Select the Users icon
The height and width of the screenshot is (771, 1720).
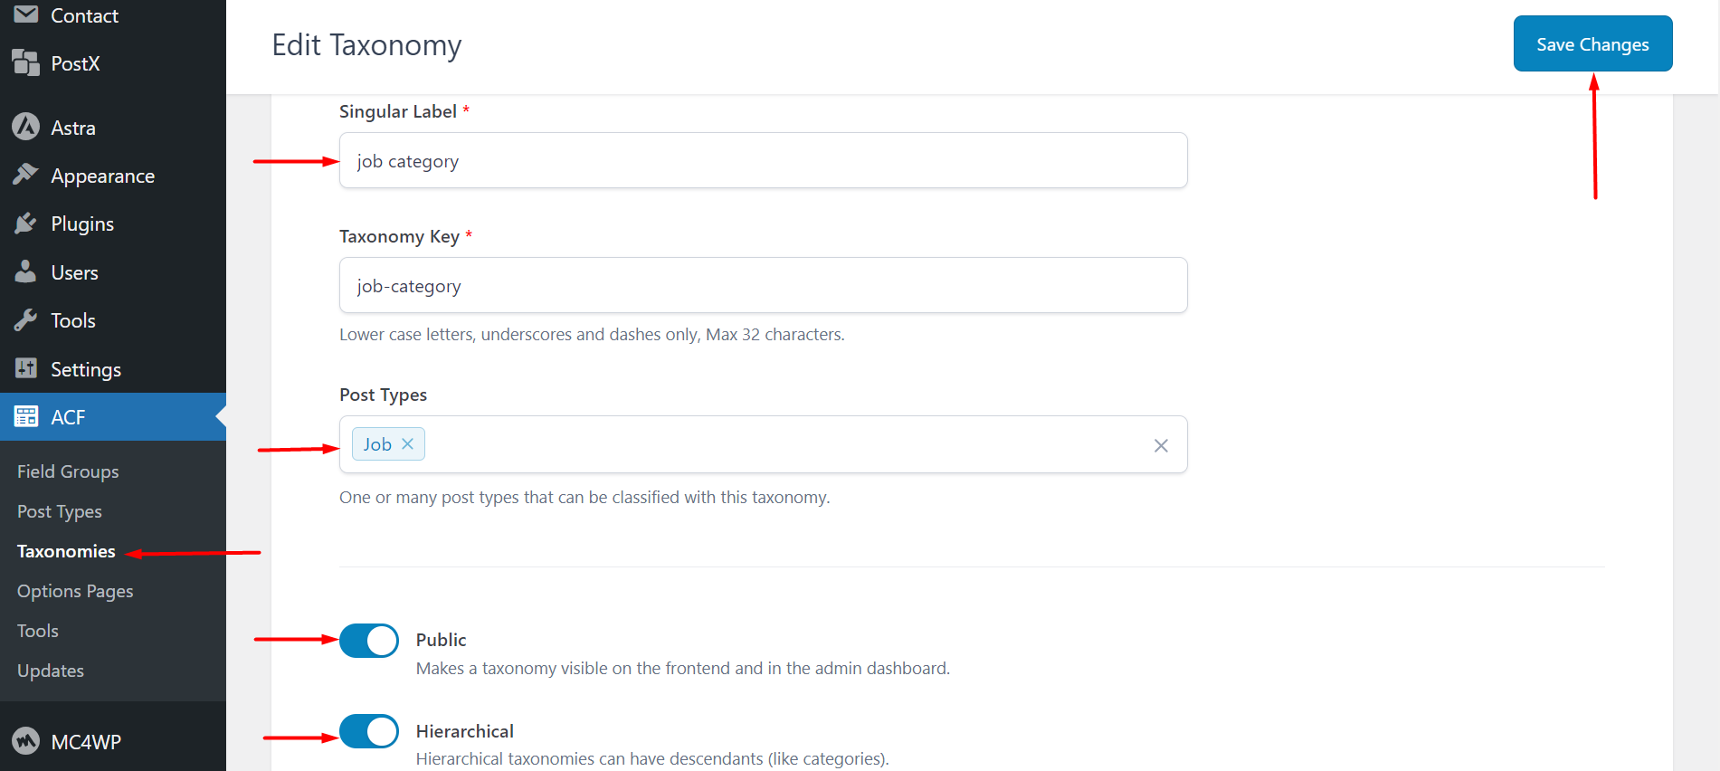pos(26,271)
